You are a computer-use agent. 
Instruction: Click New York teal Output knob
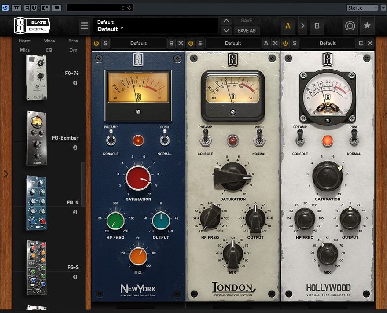pos(161,221)
